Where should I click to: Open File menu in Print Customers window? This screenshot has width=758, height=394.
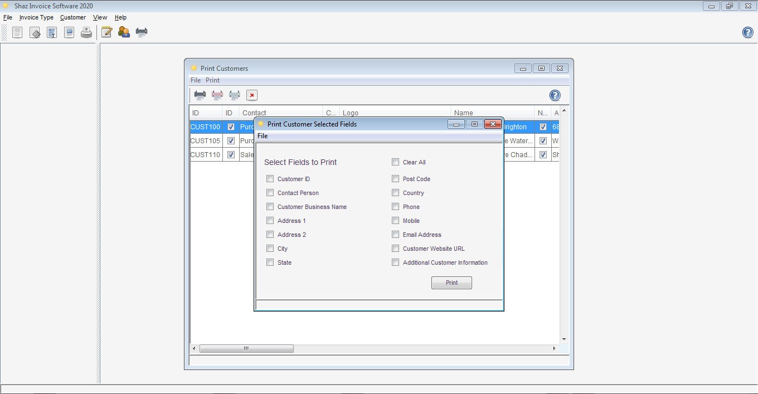pyautogui.click(x=196, y=80)
